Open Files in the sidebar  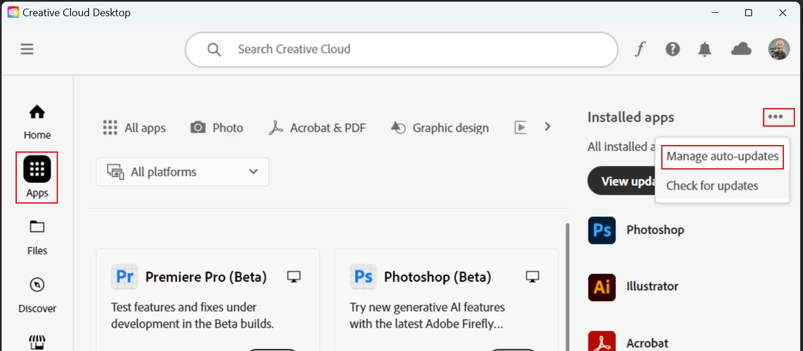click(37, 238)
